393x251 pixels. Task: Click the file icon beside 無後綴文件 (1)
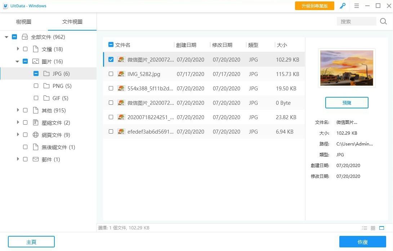(x=36, y=147)
